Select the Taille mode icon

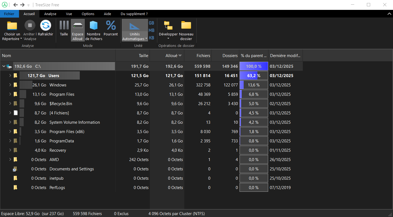[64, 26]
